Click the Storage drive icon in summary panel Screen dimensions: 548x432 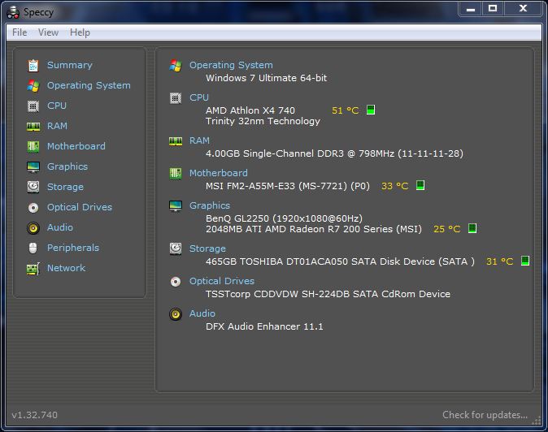(x=176, y=248)
